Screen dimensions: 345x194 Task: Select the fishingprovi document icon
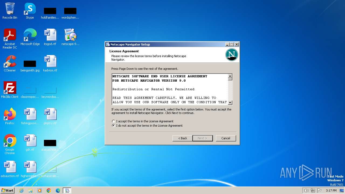tap(30, 116)
